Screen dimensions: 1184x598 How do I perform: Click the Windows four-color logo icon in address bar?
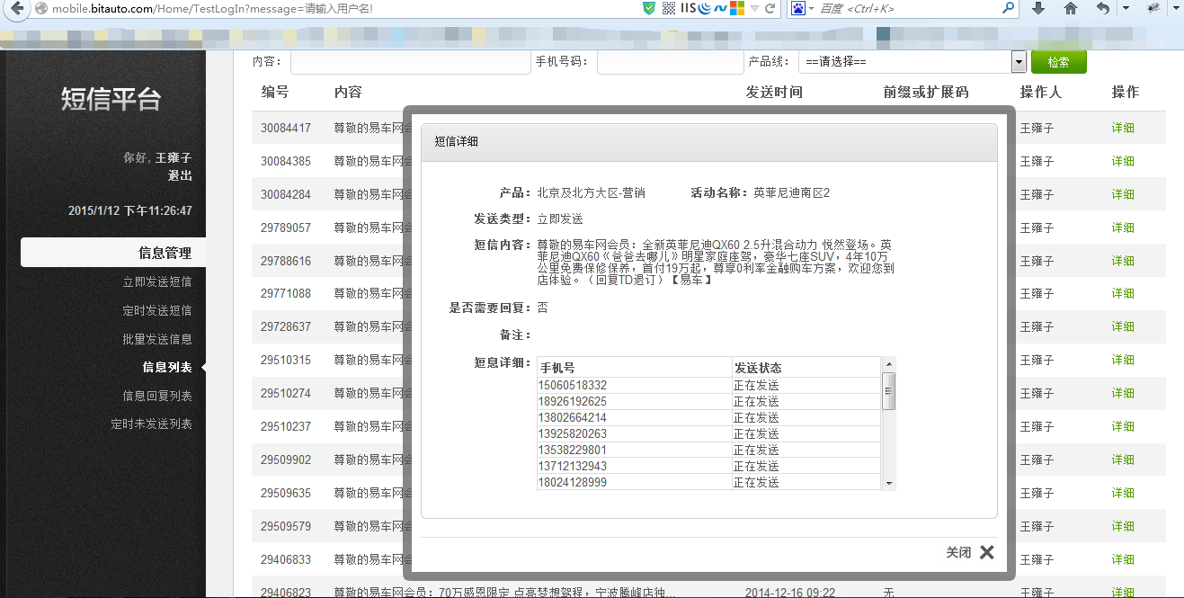click(736, 8)
